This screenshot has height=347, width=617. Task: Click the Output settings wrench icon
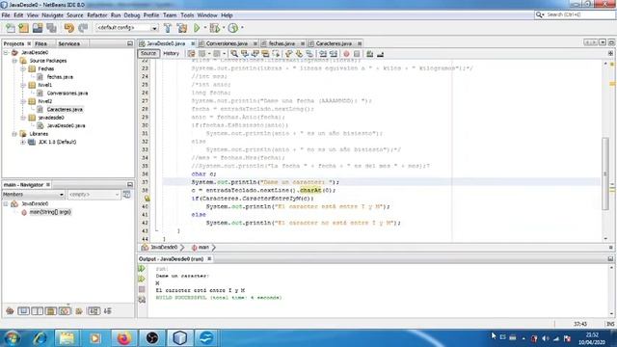[x=142, y=300]
